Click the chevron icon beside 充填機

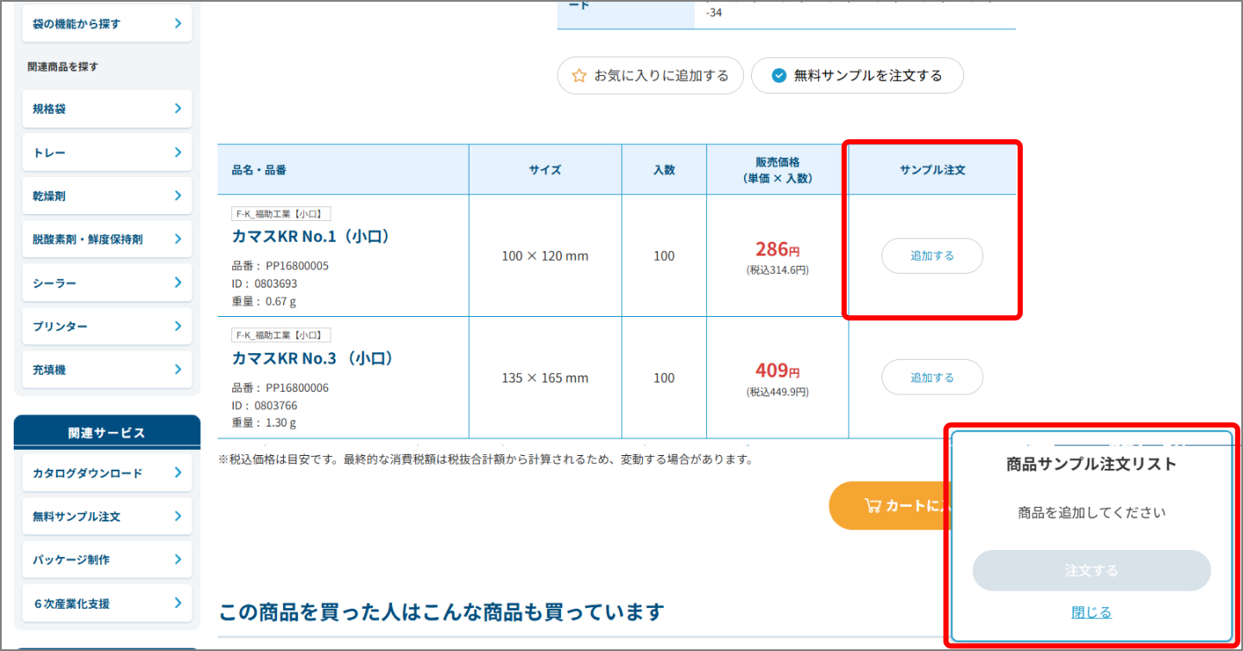[x=180, y=369]
